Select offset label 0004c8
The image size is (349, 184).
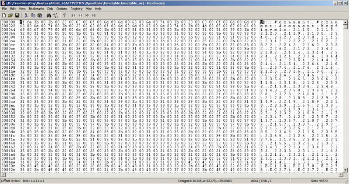pos(8,158)
